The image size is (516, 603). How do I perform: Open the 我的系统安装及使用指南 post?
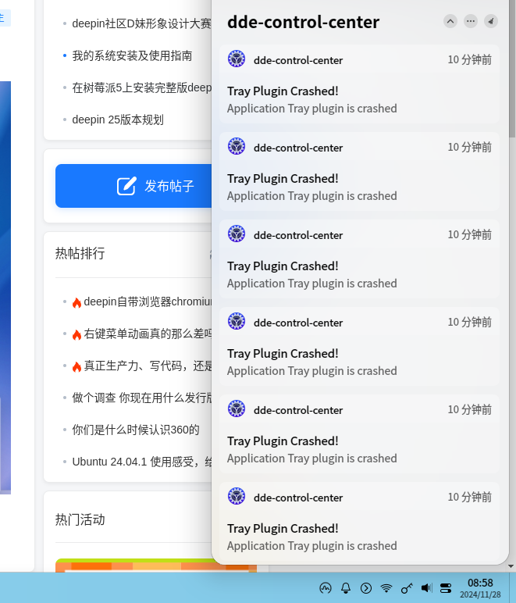pos(132,55)
